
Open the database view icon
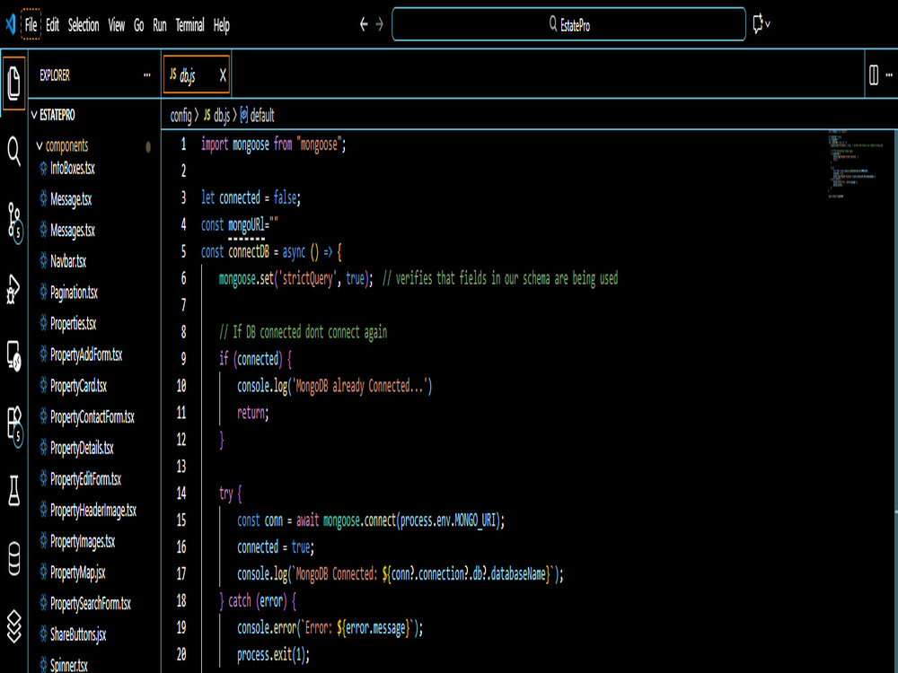coord(13,558)
